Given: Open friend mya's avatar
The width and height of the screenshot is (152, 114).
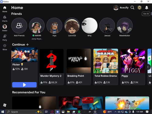Looking at the screenshot, I should [54, 26].
